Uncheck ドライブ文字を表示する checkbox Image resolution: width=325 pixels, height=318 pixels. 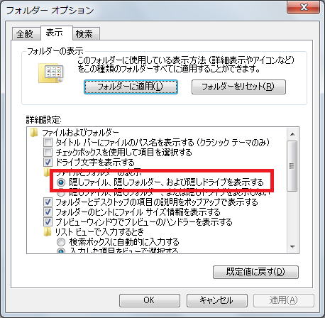[48, 163]
